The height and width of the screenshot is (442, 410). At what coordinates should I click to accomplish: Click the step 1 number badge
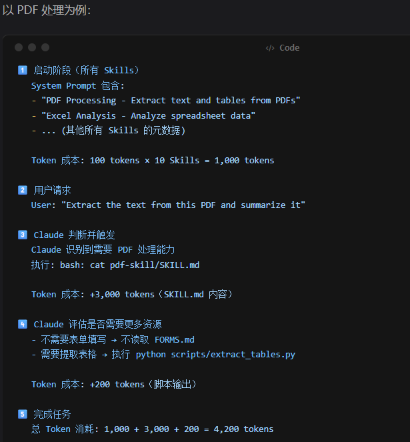coord(22,70)
